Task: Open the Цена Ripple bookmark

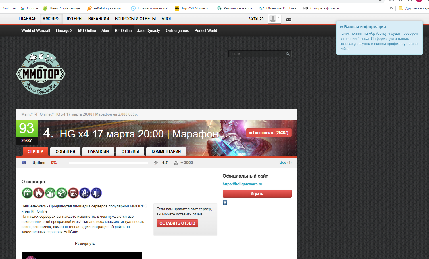Action: coord(63,8)
